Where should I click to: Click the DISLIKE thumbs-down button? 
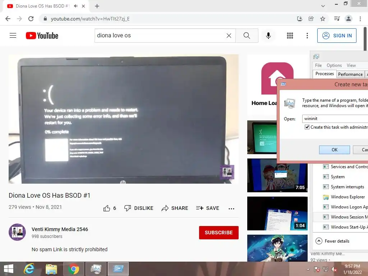(x=138, y=208)
